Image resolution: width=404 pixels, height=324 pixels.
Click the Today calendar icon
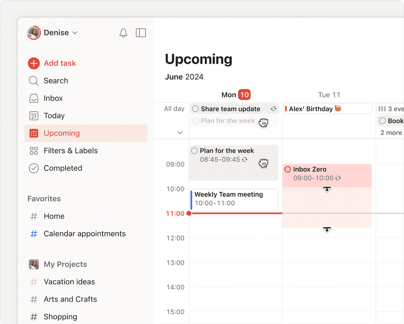(x=34, y=115)
